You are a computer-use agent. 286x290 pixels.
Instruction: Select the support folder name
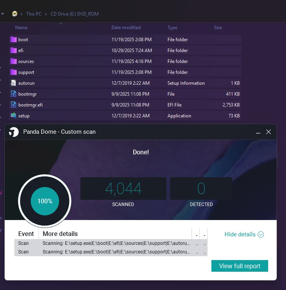[26, 72]
